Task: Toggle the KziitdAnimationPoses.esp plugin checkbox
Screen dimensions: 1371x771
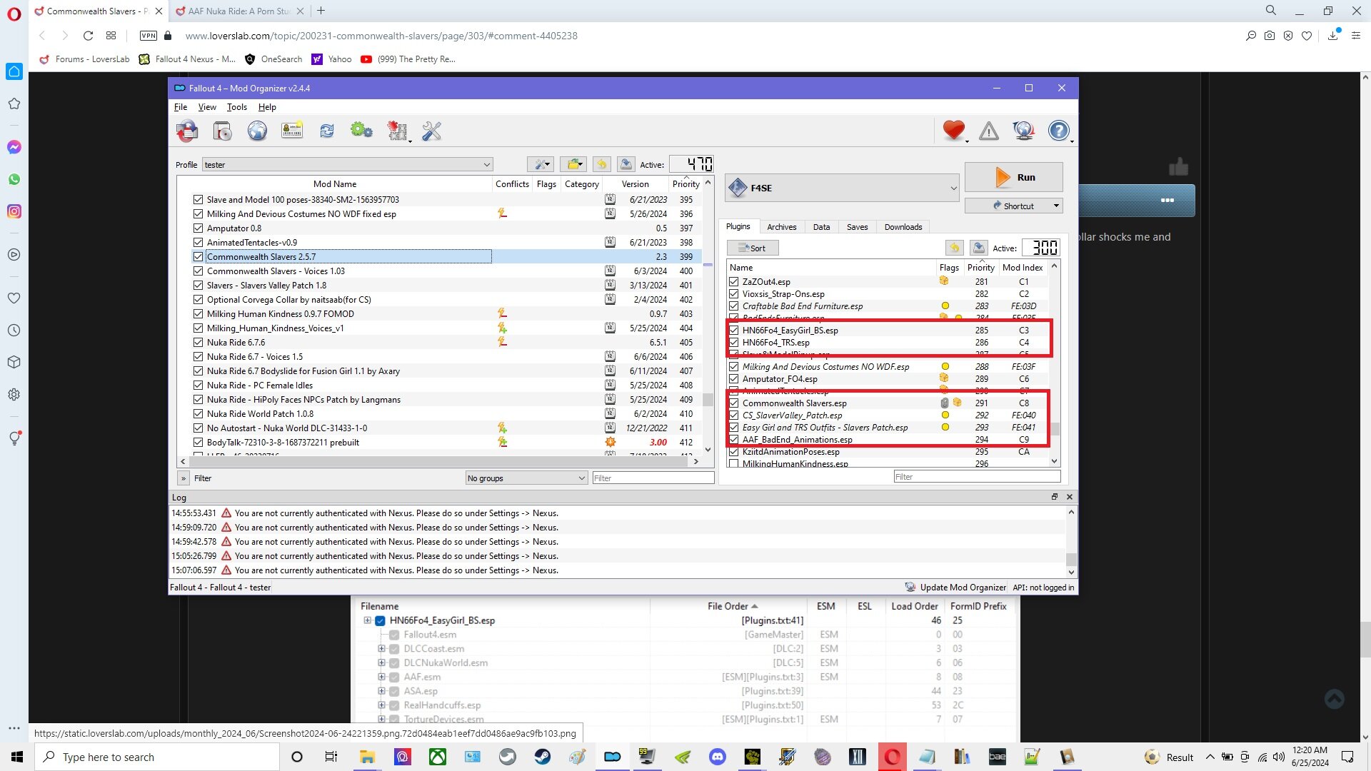Action: [733, 452]
